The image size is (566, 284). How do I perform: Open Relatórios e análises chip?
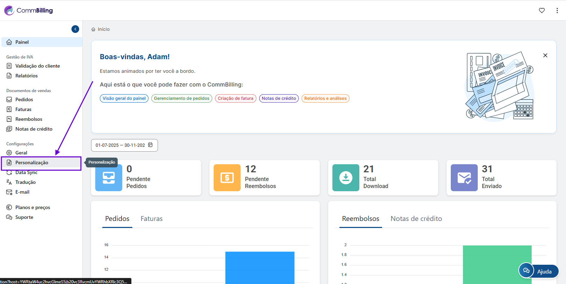point(325,98)
